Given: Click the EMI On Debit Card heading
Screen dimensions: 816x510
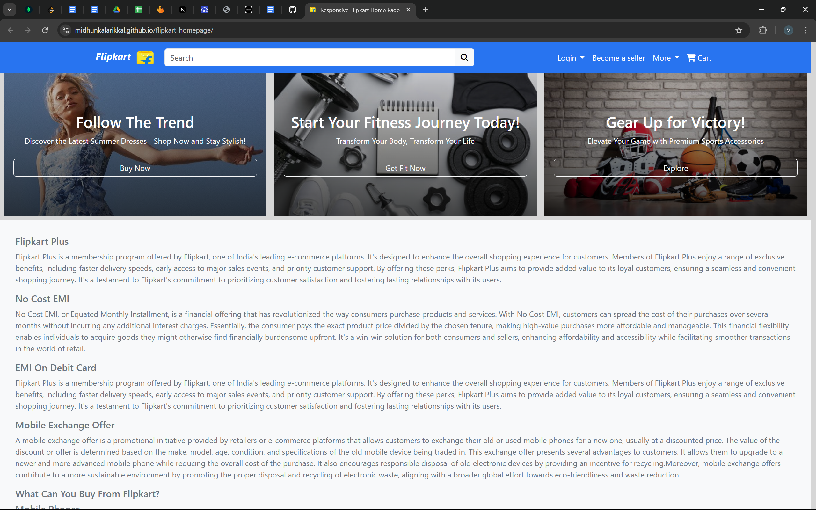Looking at the screenshot, I should pyautogui.click(x=56, y=368).
